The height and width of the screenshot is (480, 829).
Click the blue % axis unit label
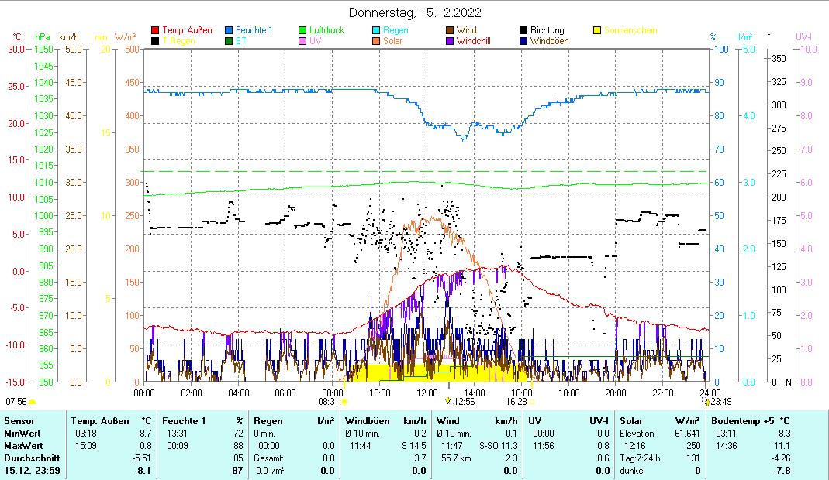coord(713,37)
